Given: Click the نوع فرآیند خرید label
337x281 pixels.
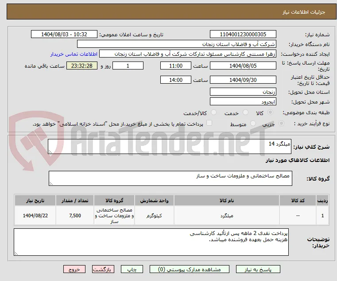Looking at the screenshot, I should click(312, 123).
